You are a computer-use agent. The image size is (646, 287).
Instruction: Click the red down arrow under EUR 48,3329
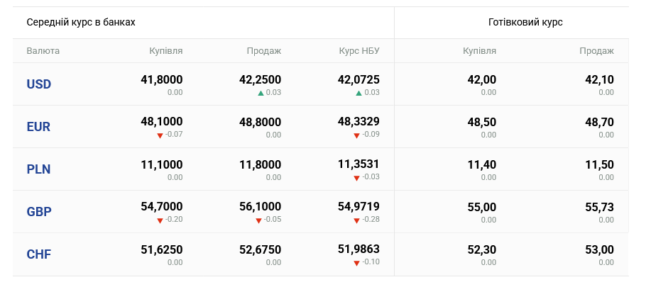(357, 135)
